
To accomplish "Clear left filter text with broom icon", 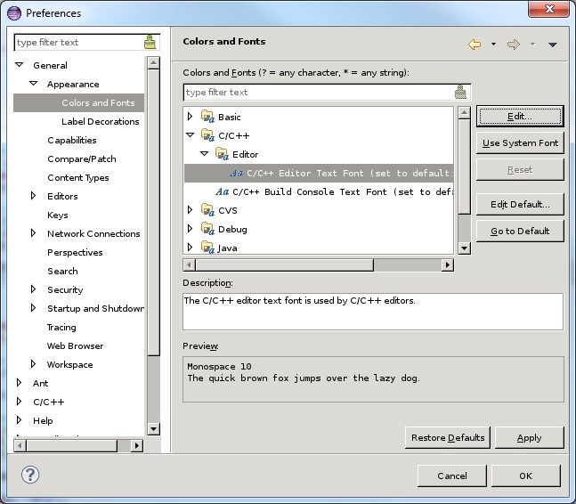I will 150,42.
